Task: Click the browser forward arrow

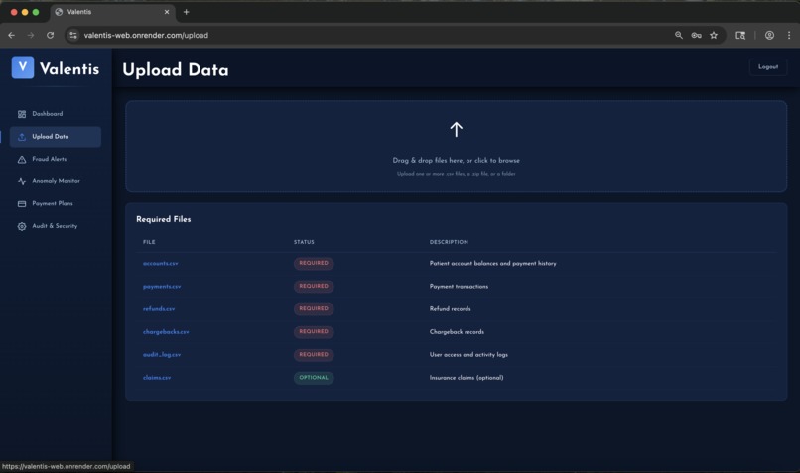Action: point(31,35)
